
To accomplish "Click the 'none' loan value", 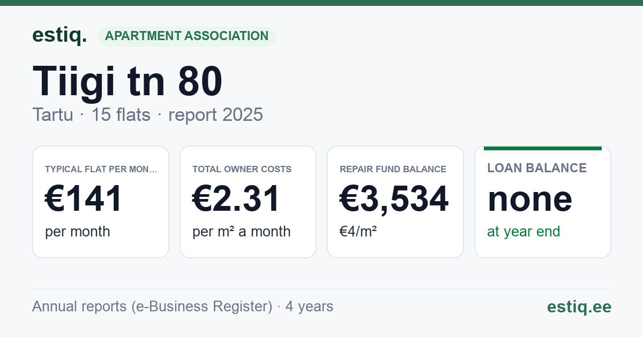I will pos(530,199).
